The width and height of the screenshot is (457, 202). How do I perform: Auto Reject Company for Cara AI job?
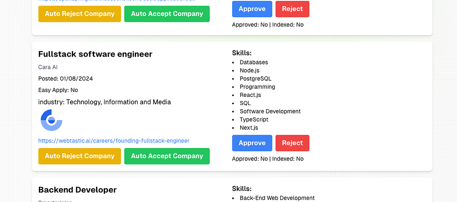click(x=80, y=156)
